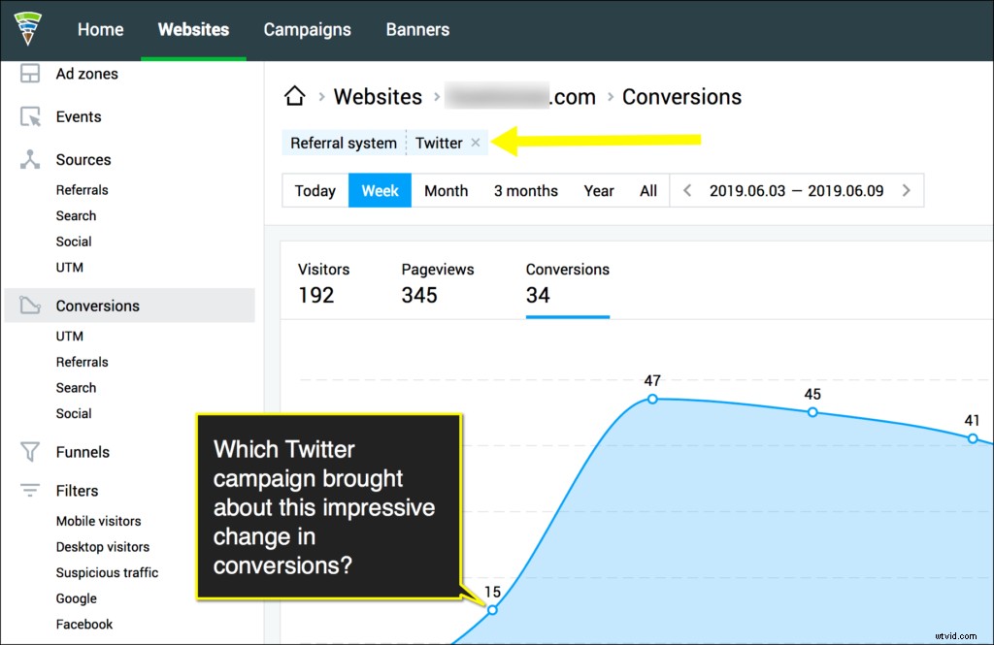Screen dimensions: 994x645
Task: Remove the Twitter filter tag
Action: point(476,142)
